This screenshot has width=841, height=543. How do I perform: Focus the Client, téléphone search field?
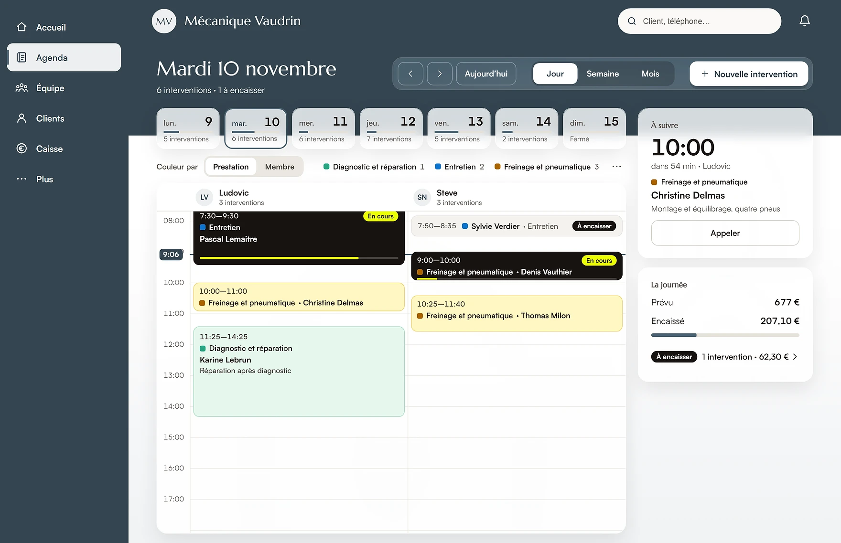click(700, 21)
